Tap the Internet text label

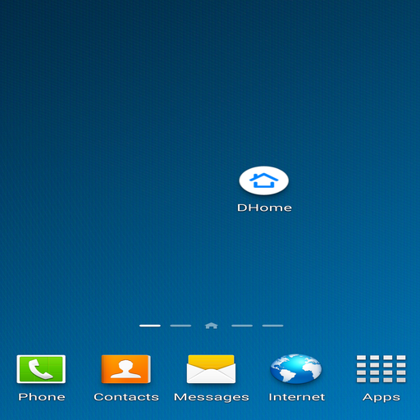tap(297, 397)
